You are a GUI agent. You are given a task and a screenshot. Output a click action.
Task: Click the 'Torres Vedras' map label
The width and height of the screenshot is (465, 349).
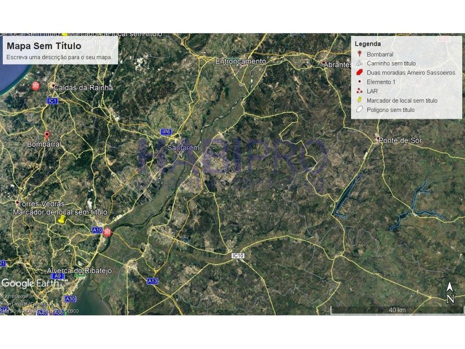coord(41,204)
